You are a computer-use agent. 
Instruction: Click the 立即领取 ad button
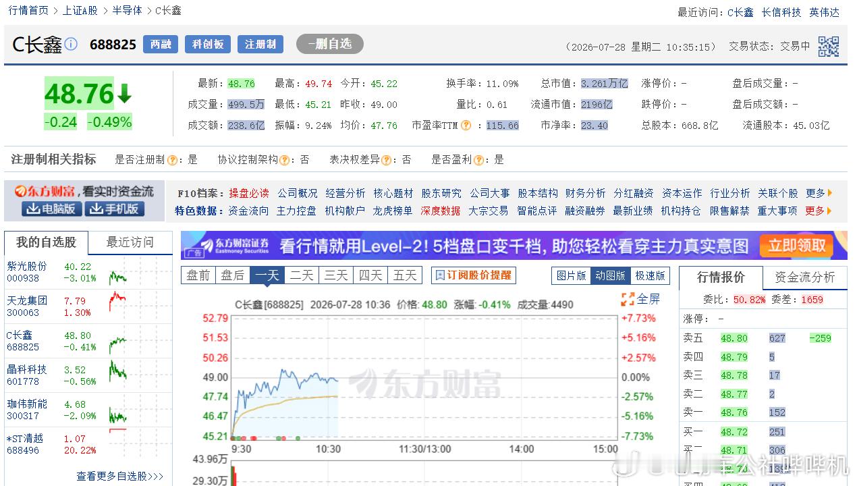point(797,246)
